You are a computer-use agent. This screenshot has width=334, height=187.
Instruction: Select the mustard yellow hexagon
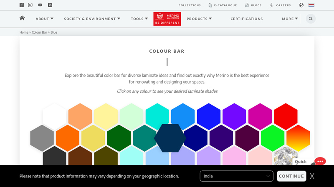point(93,138)
